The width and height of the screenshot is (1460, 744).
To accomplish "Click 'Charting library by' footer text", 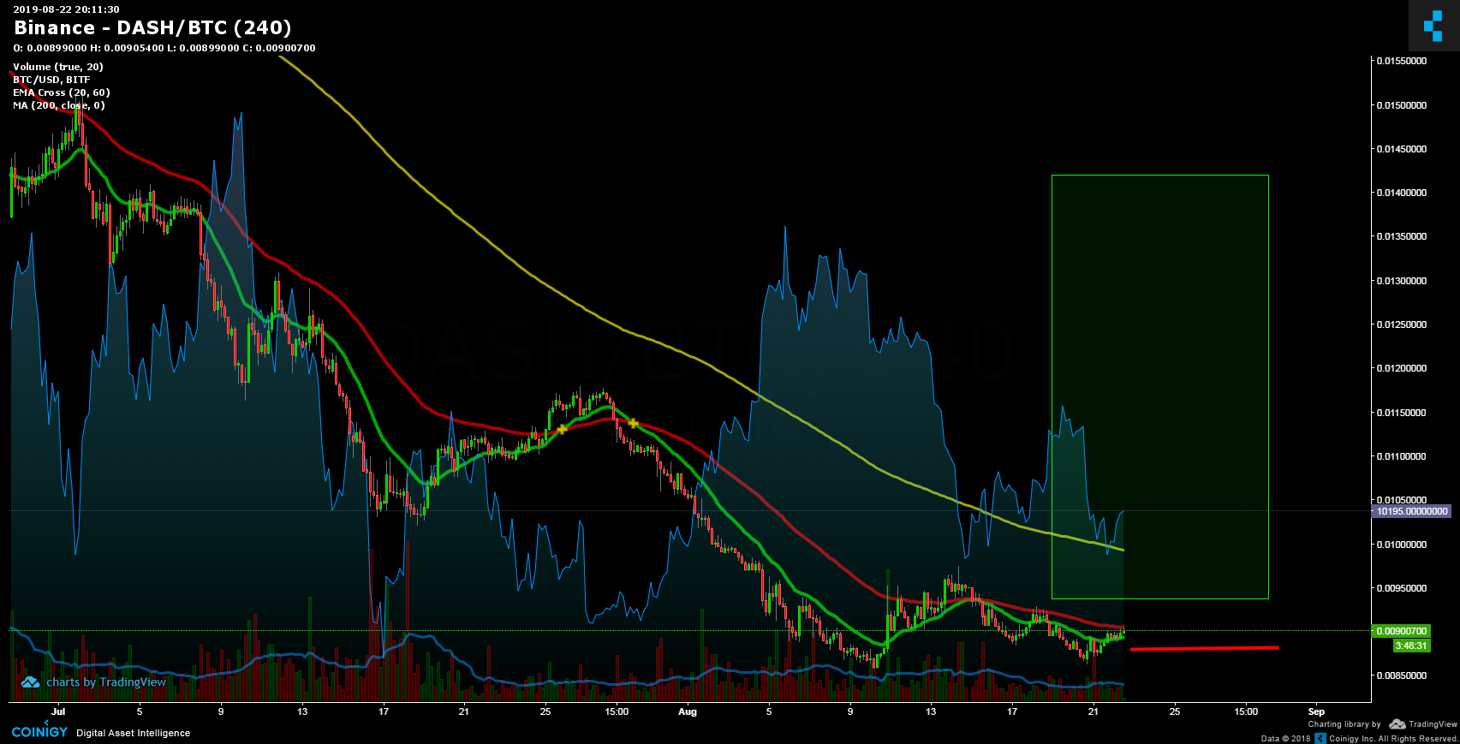I will pyautogui.click(x=1344, y=724).
